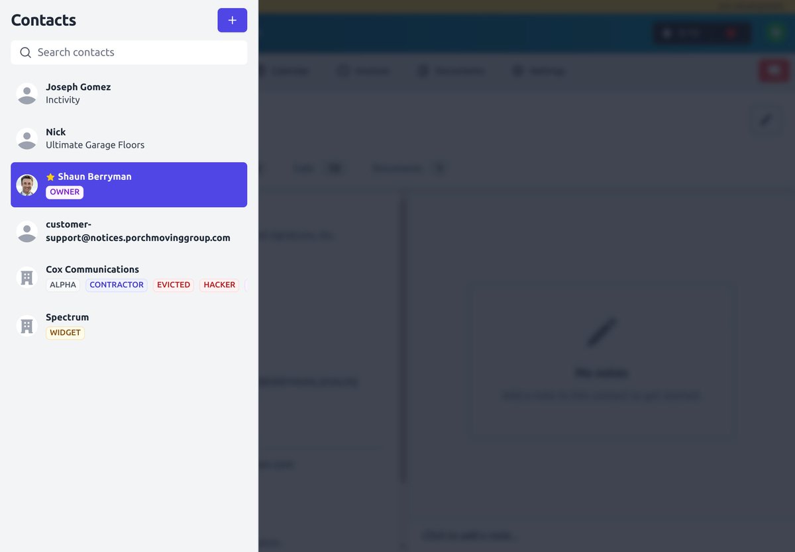The width and height of the screenshot is (795, 552).
Task: Click the OWNER tag
Action: [x=64, y=192]
